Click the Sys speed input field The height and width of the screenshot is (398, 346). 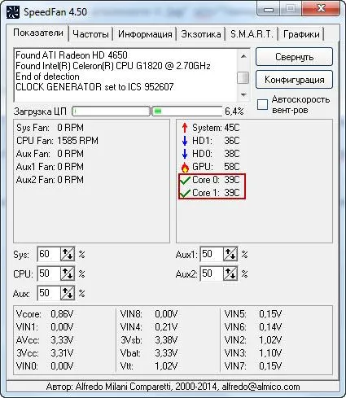click(x=49, y=254)
